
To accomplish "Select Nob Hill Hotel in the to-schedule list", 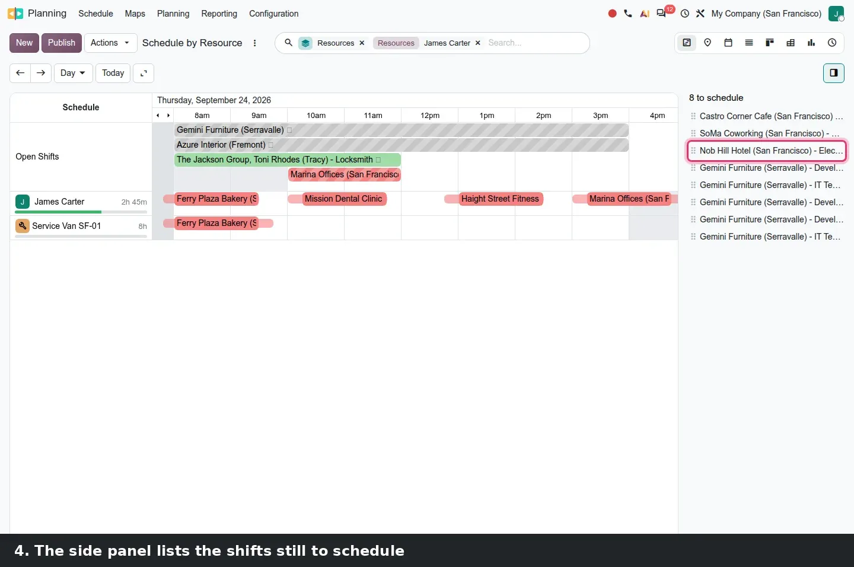I will [x=766, y=151].
